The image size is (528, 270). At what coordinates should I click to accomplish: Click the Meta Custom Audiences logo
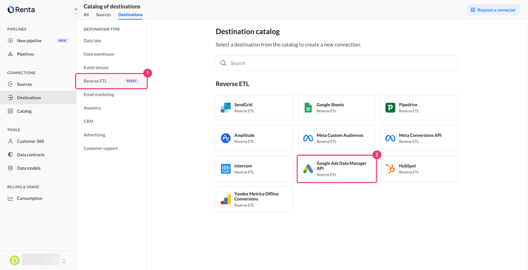308,138
